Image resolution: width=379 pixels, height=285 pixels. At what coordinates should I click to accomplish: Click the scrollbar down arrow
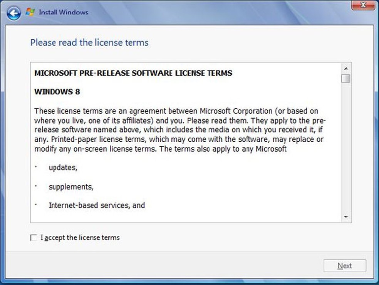point(345,216)
